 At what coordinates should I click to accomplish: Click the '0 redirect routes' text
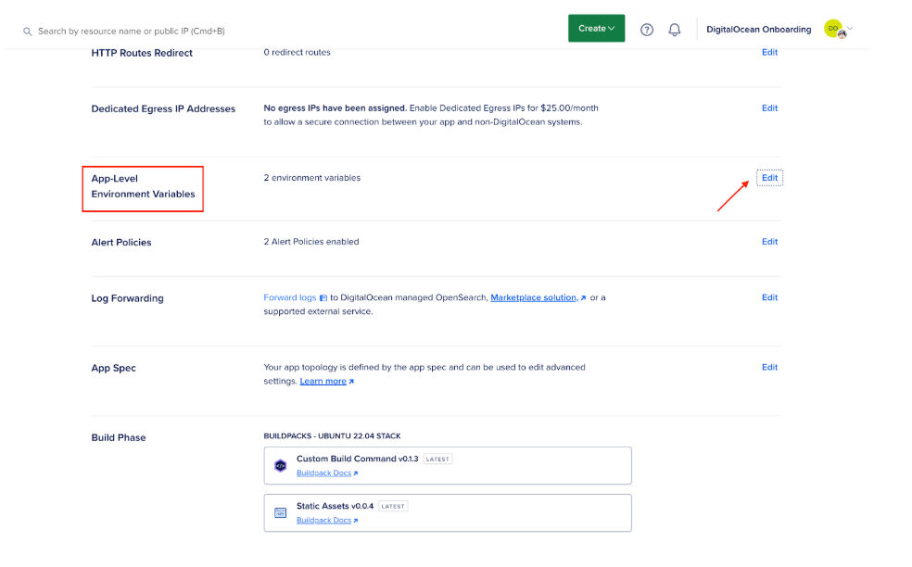(297, 52)
